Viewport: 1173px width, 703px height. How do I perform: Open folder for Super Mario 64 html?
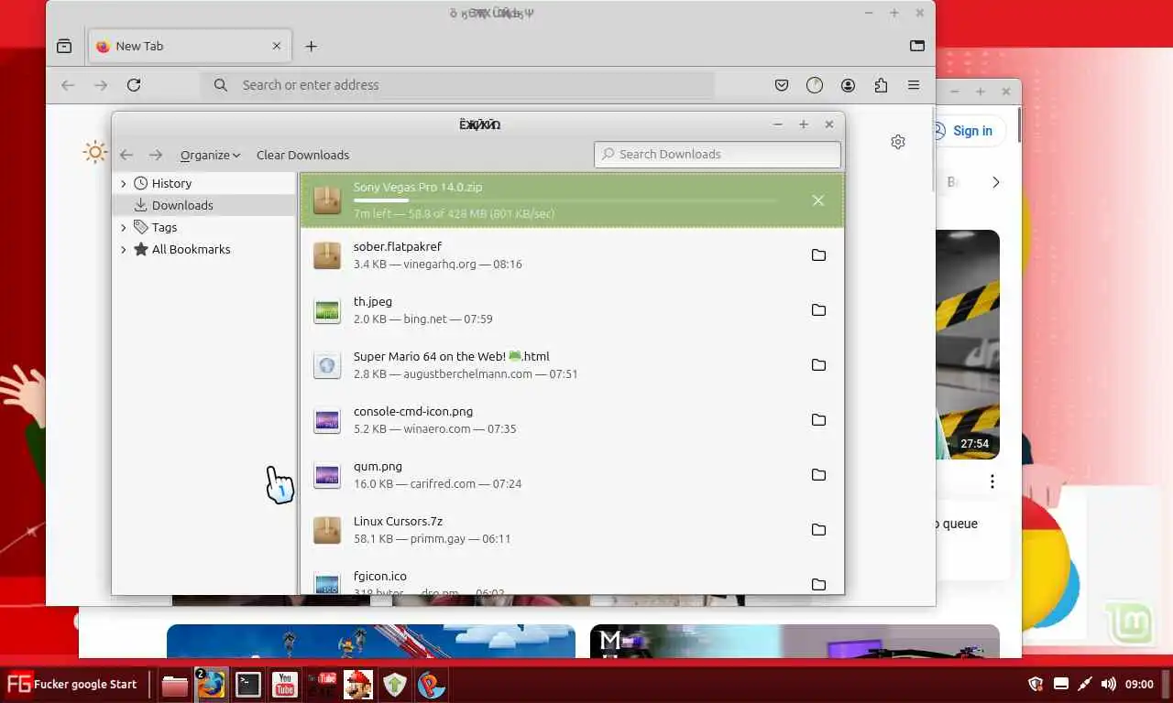[818, 365]
